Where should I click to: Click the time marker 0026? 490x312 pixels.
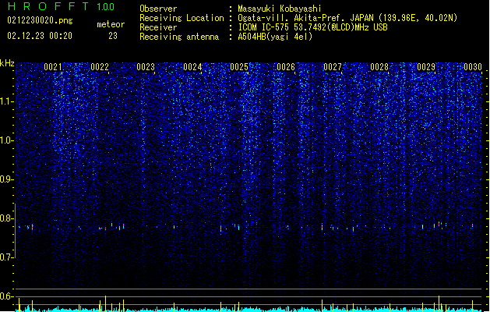286,67
